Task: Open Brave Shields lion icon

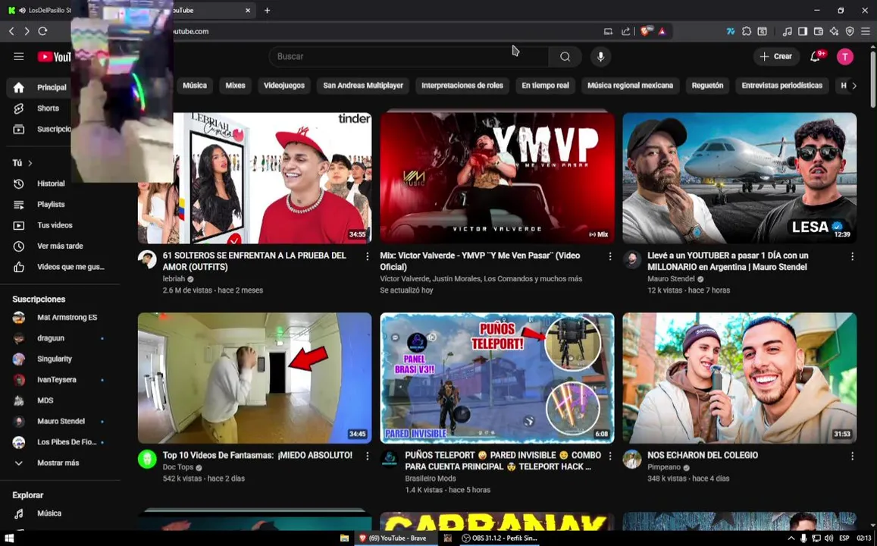Action: click(645, 31)
